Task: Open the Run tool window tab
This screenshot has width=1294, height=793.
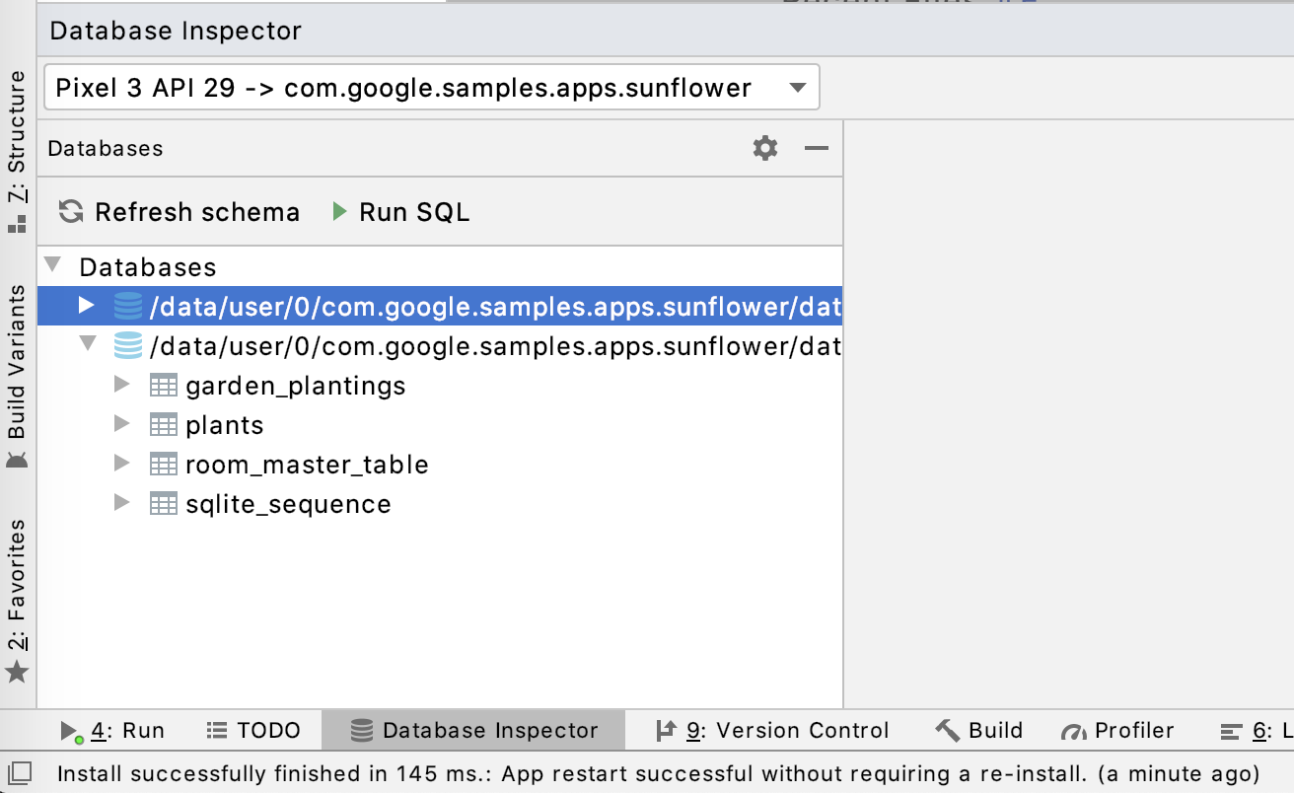Action: coord(113,731)
